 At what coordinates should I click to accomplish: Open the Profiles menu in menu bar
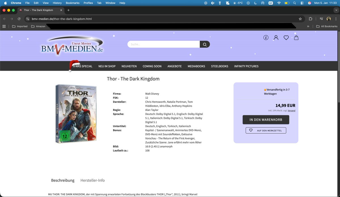[88, 3]
